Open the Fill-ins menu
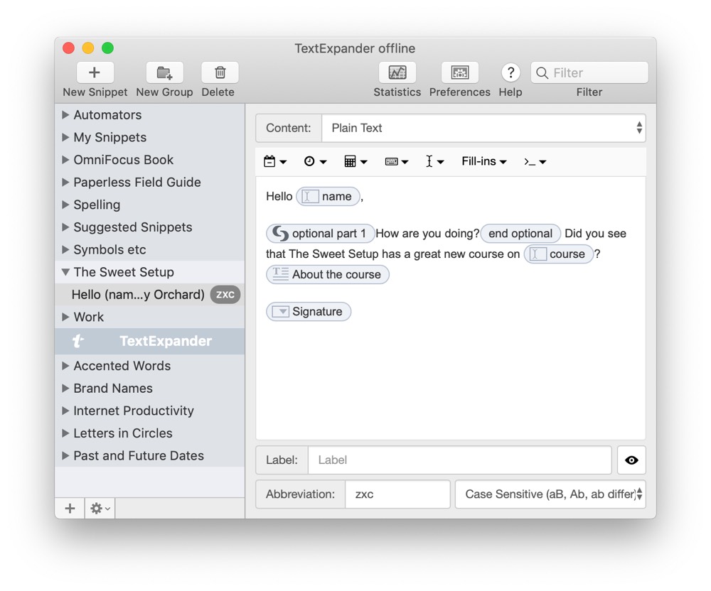Screen dimensions: 711x591 483,161
